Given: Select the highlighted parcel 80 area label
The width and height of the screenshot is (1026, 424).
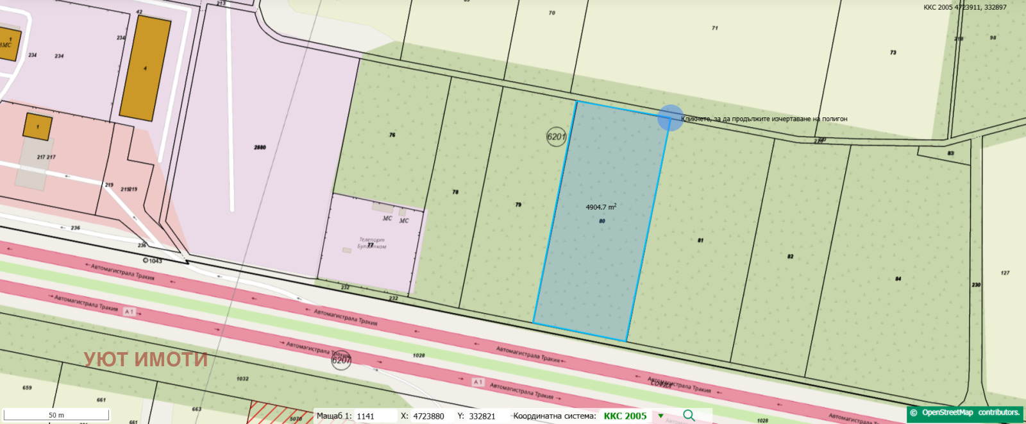Looking at the screenshot, I should [x=601, y=207].
